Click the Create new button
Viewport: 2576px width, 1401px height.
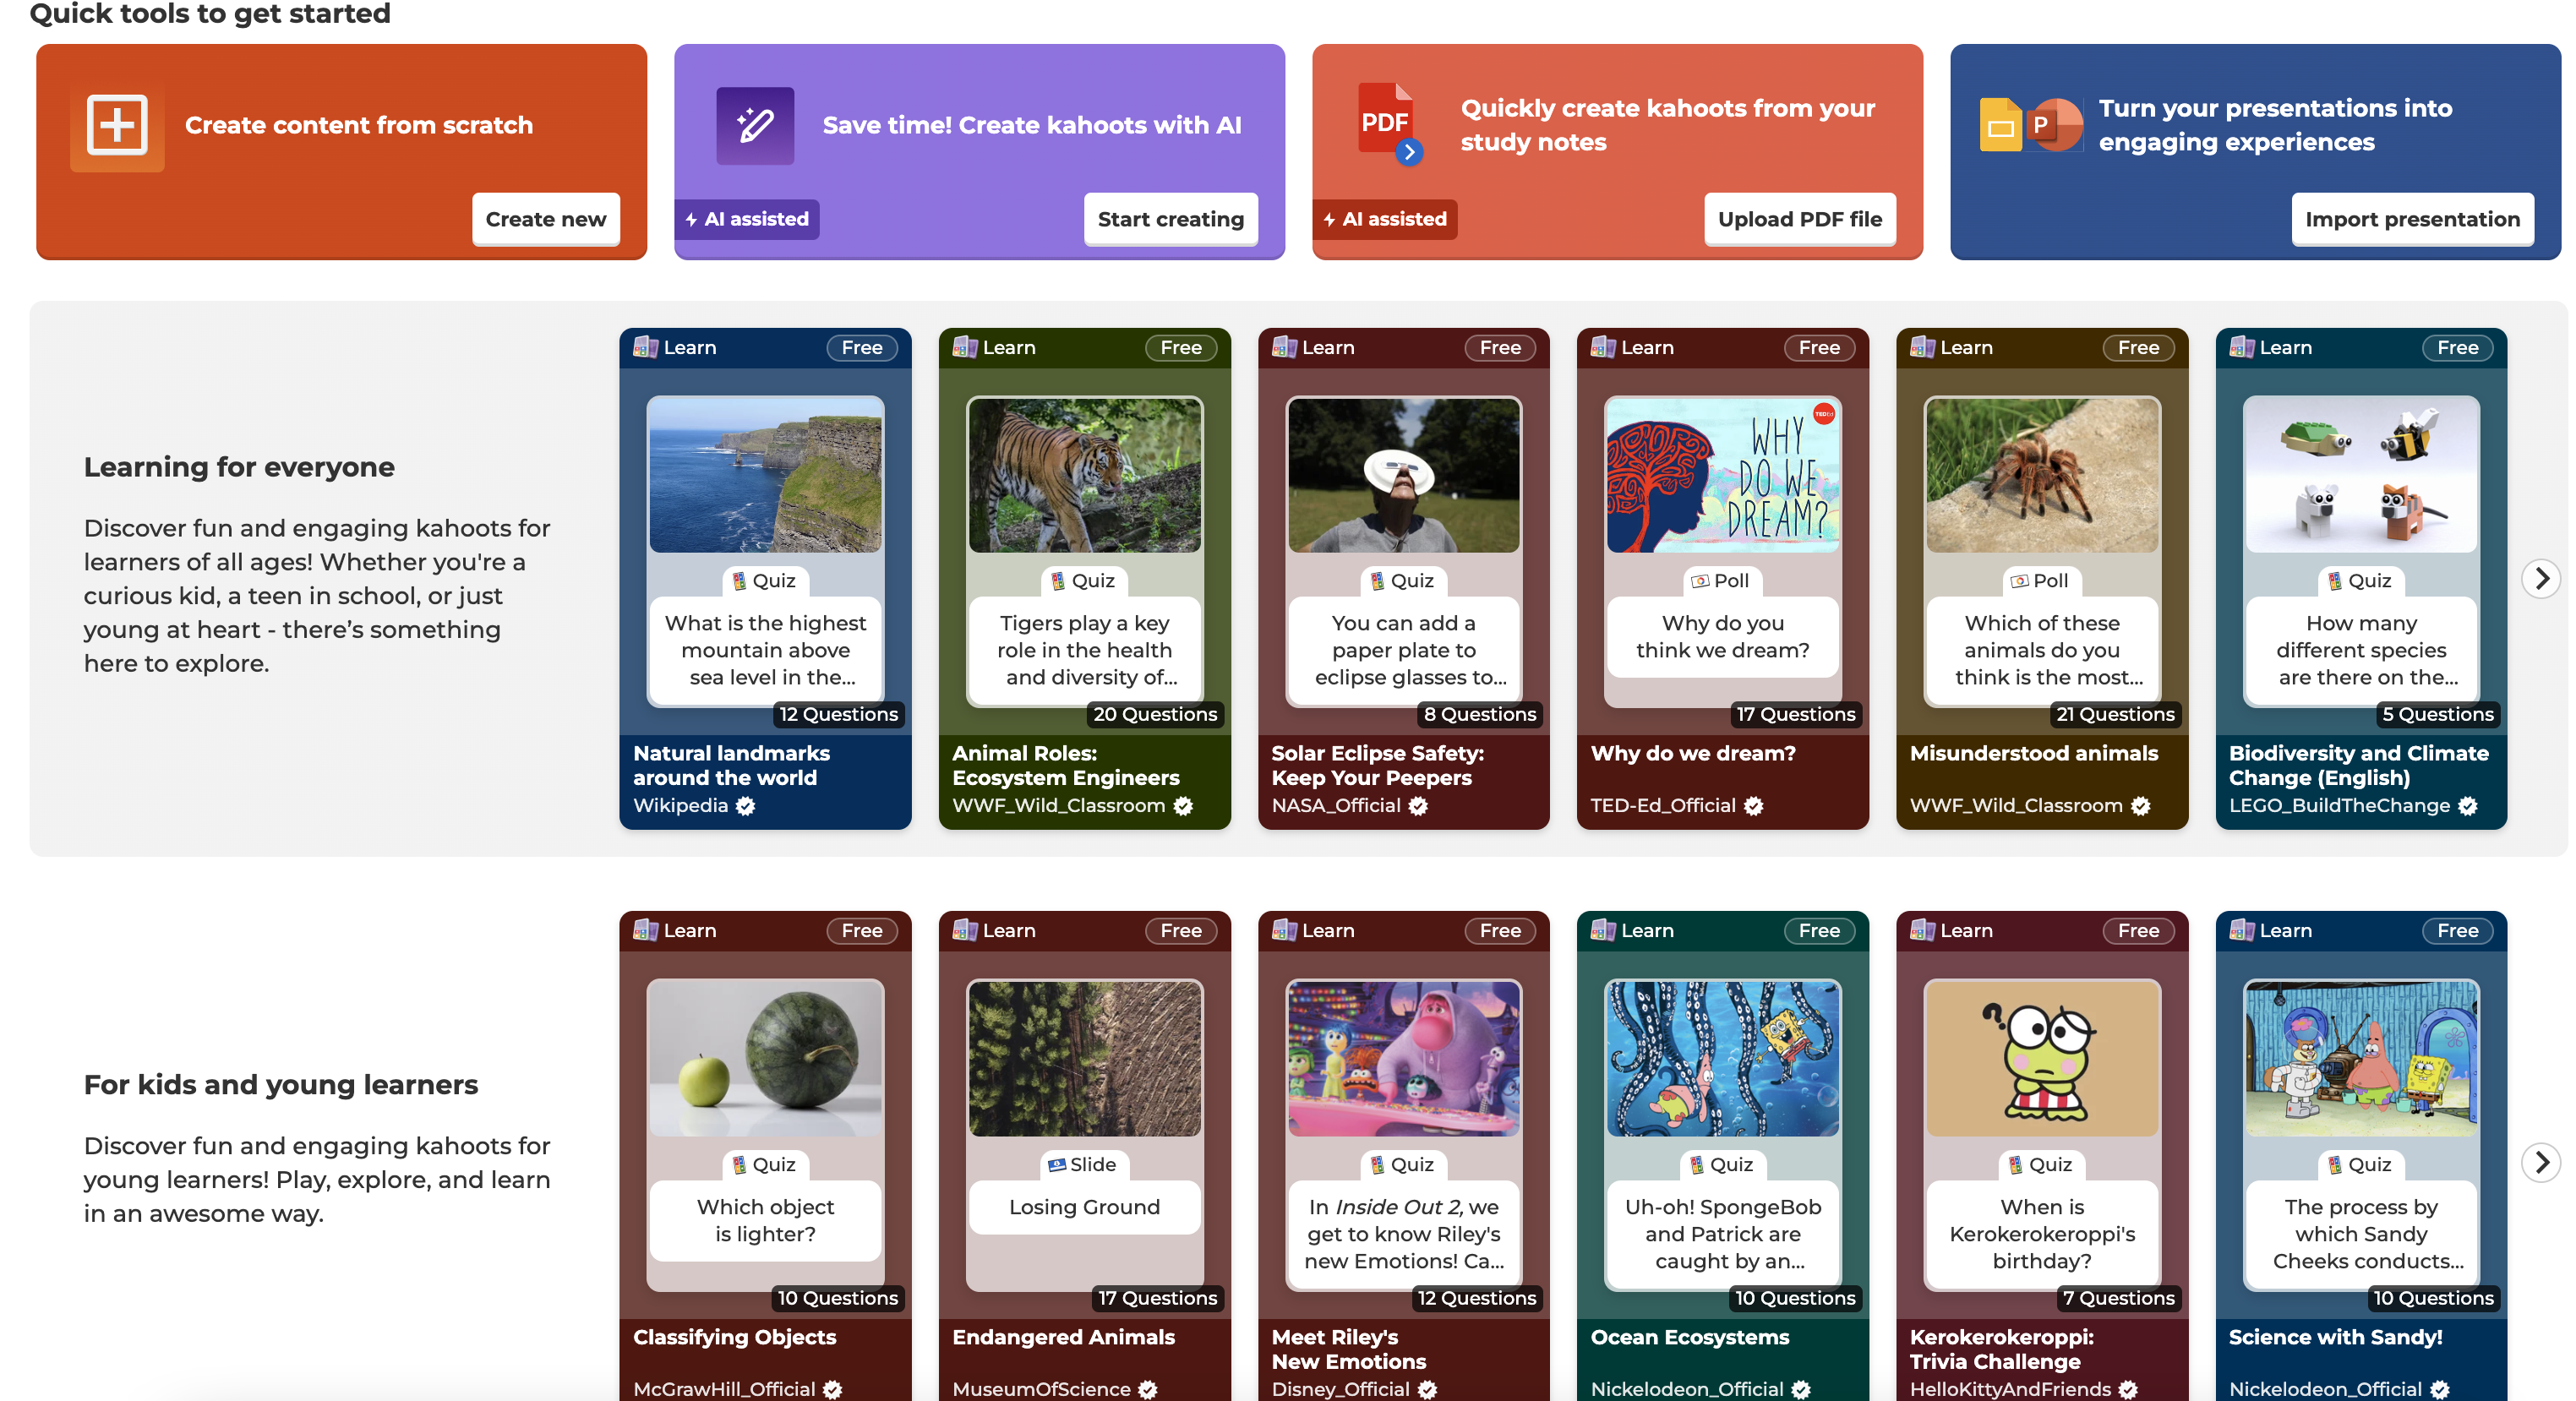(x=546, y=219)
